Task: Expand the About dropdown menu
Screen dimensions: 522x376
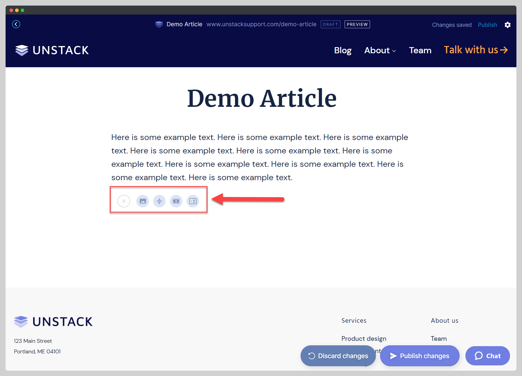Action: pos(380,50)
